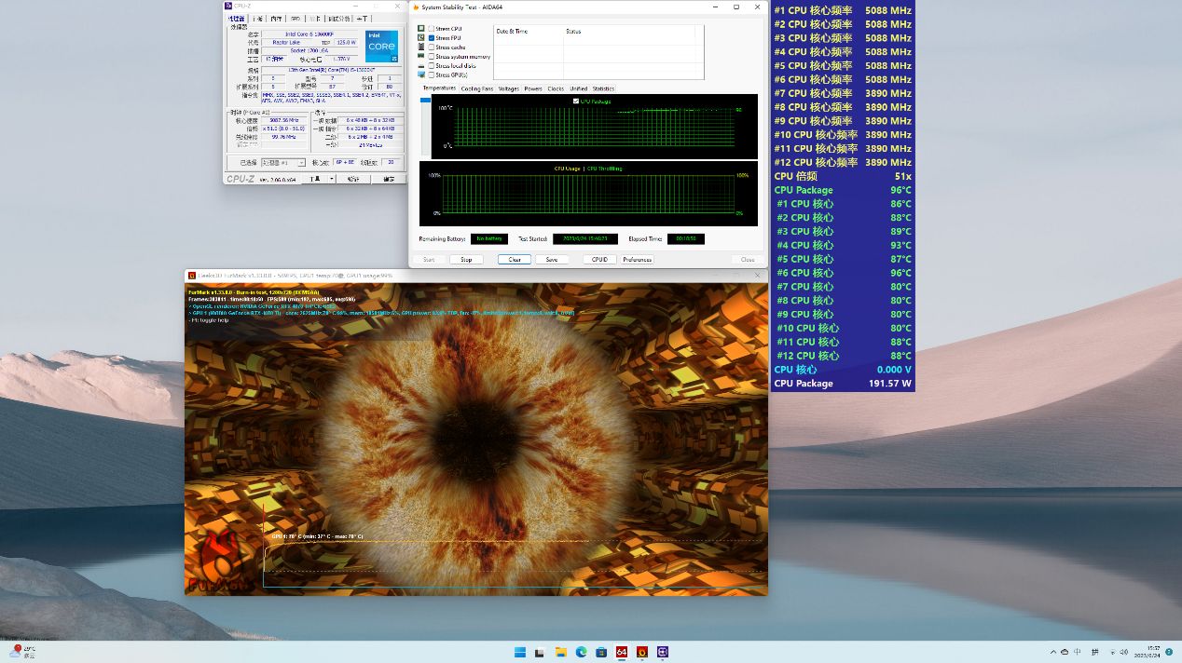Click the Intel Core logo in CPU-Z
Image resolution: width=1182 pixels, height=663 pixels.
click(382, 47)
